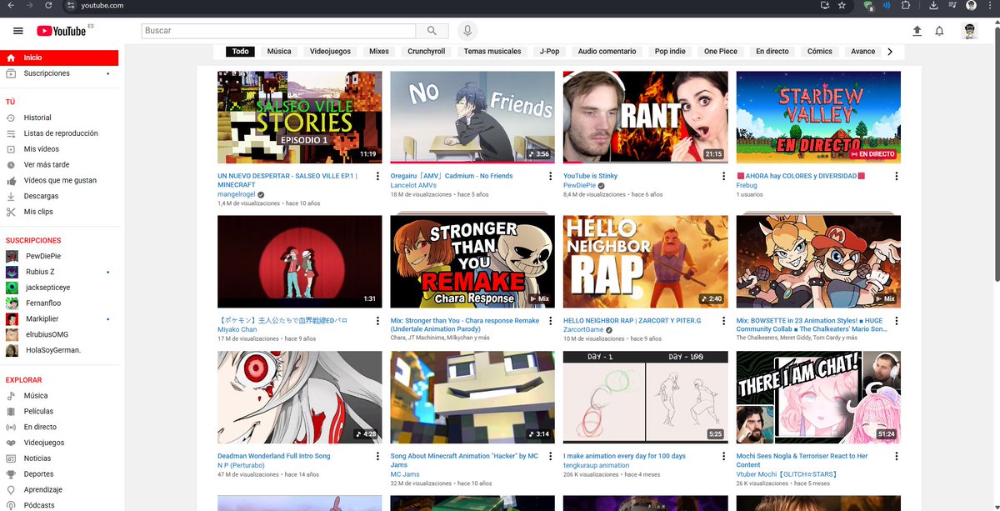Open more options for Deadman Wonderland video
The image size is (1000, 511).
pyautogui.click(x=377, y=457)
